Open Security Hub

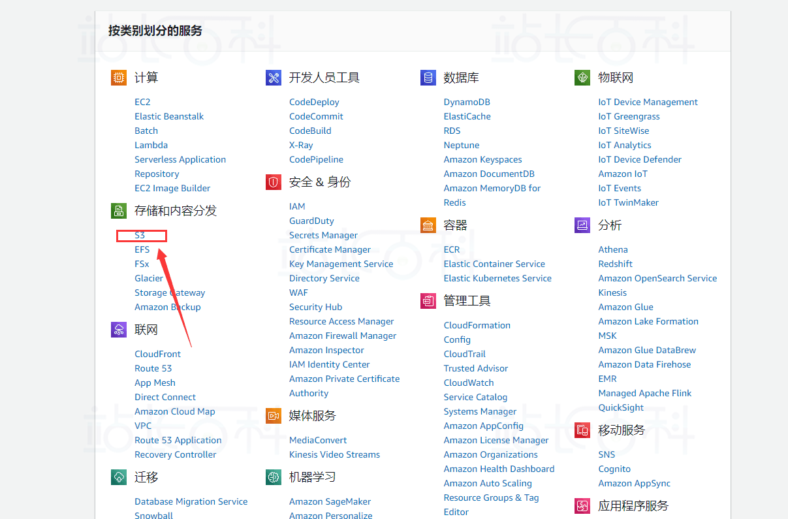pyautogui.click(x=316, y=307)
